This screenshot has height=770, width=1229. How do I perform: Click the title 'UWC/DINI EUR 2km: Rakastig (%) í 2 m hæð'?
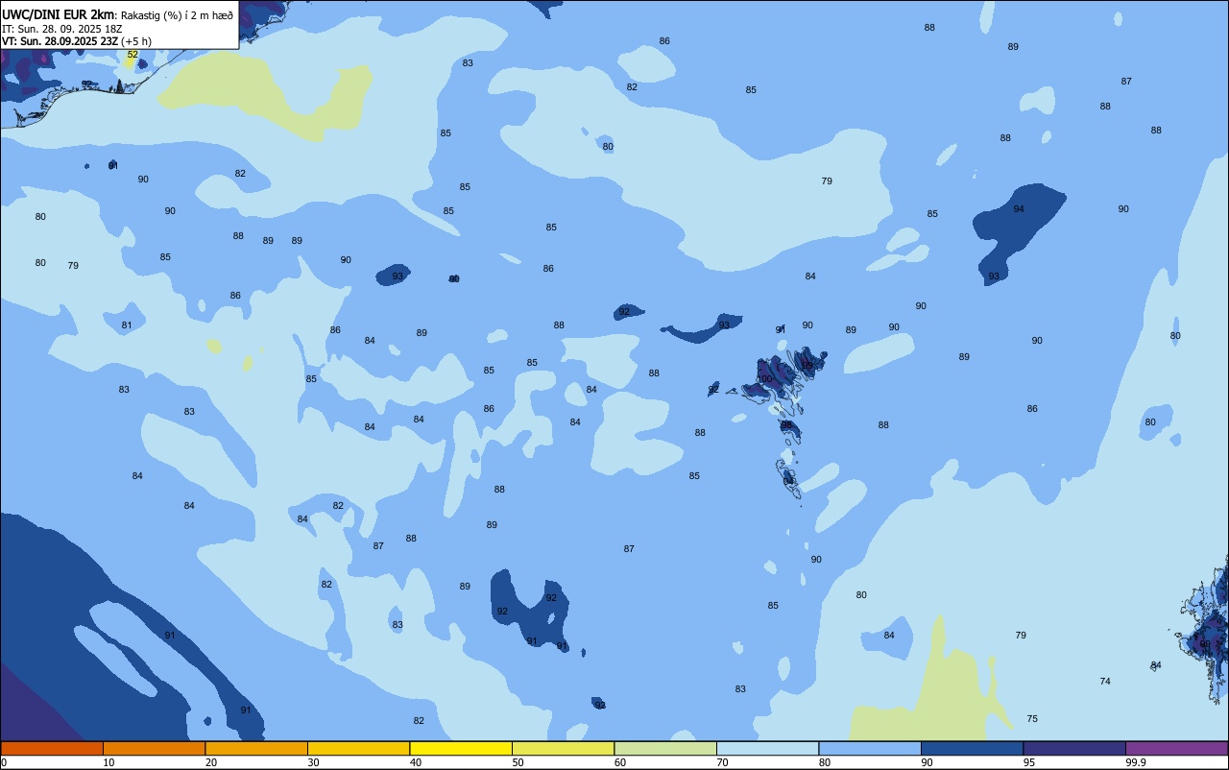point(117,14)
